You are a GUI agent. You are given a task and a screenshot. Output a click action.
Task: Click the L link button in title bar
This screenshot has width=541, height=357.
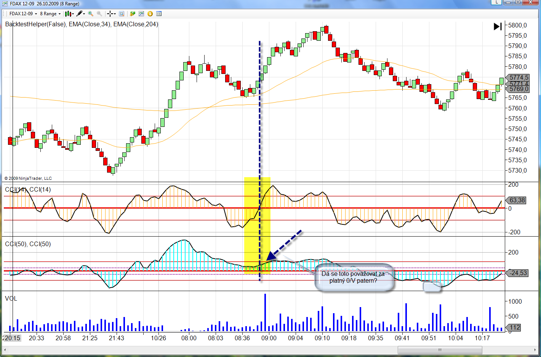click(x=496, y=2)
